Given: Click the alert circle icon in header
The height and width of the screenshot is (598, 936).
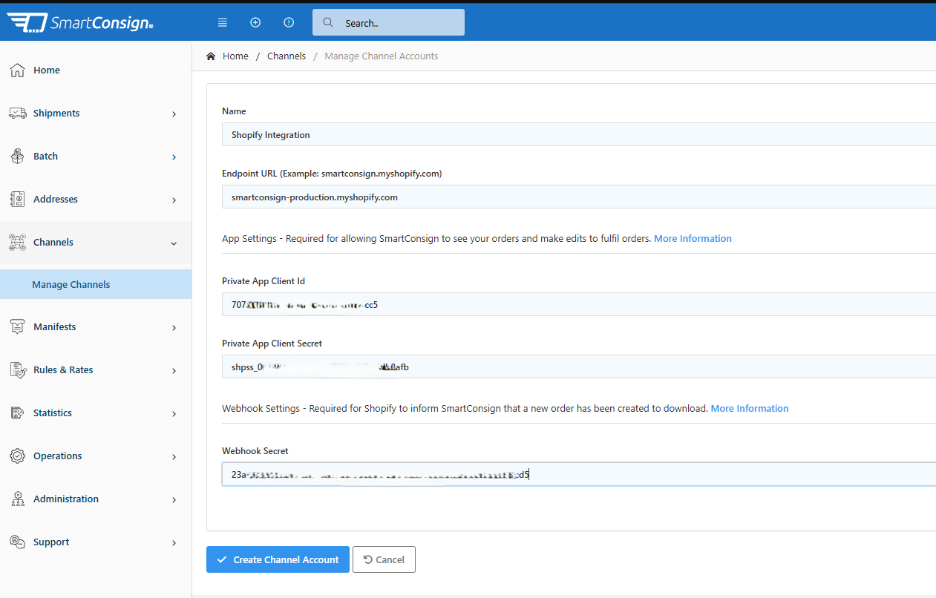Looking at the screenshot, I should tap(289, 23).
